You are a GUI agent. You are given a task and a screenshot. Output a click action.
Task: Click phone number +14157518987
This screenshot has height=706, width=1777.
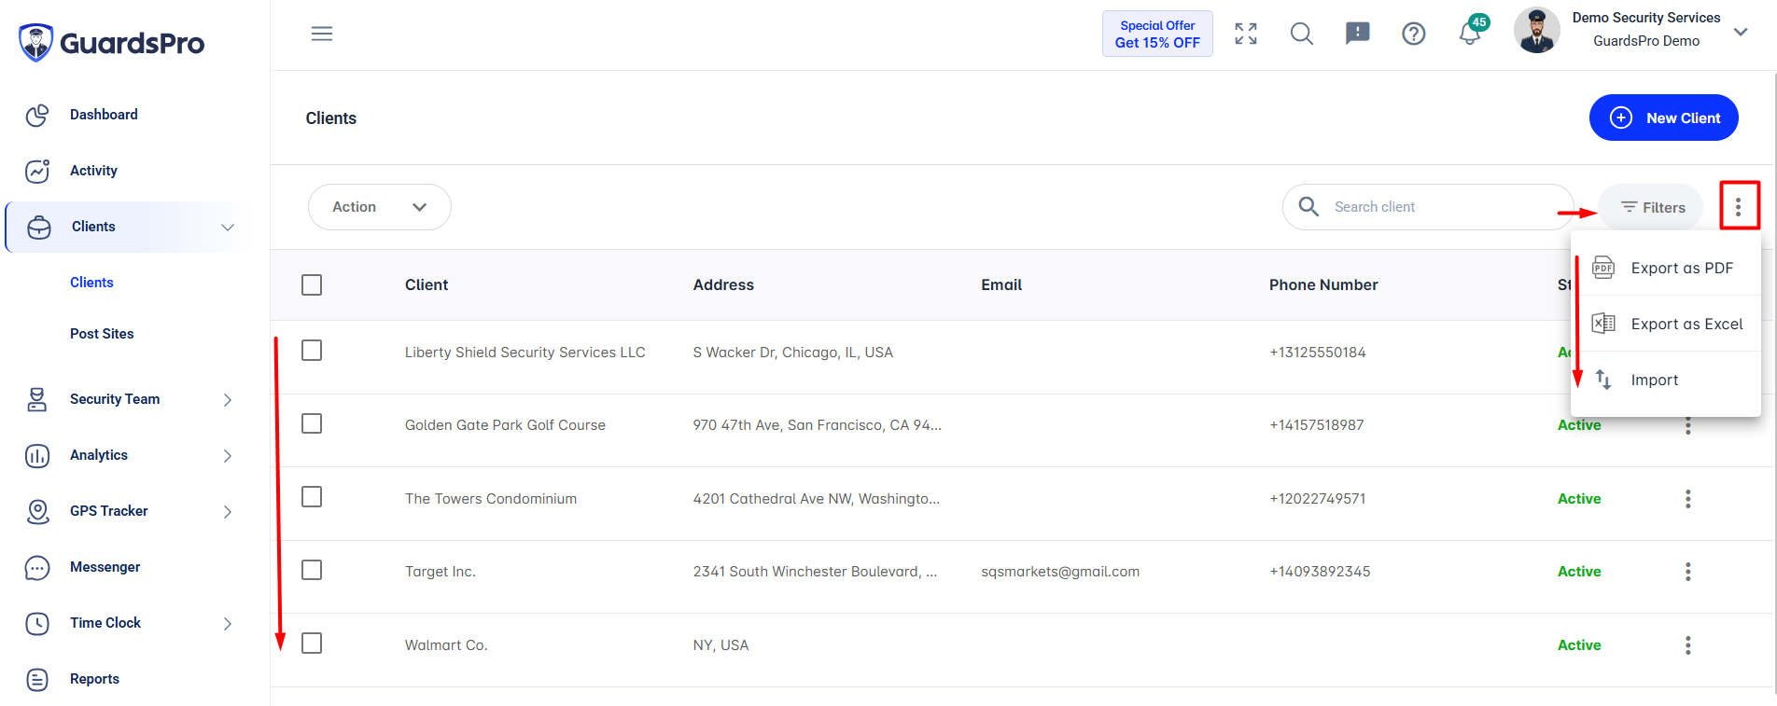(1317, 425)
